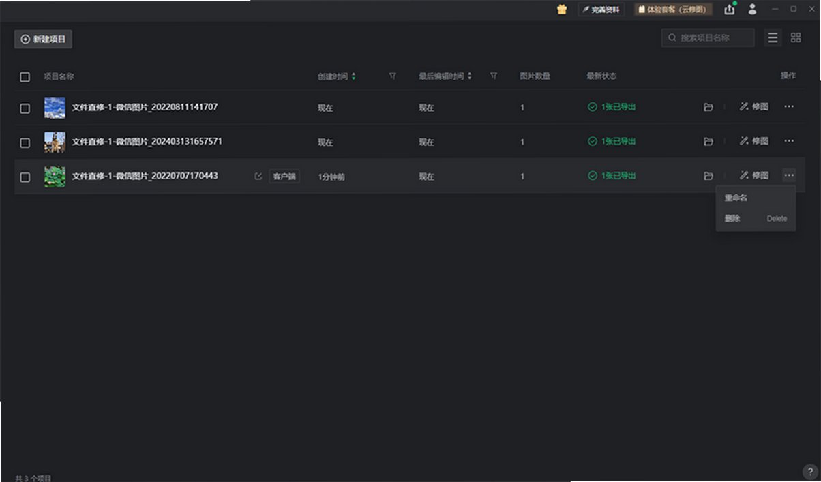Tick the select-all checkbox in header
Screen dimensions: 821x482
point(25,77)
